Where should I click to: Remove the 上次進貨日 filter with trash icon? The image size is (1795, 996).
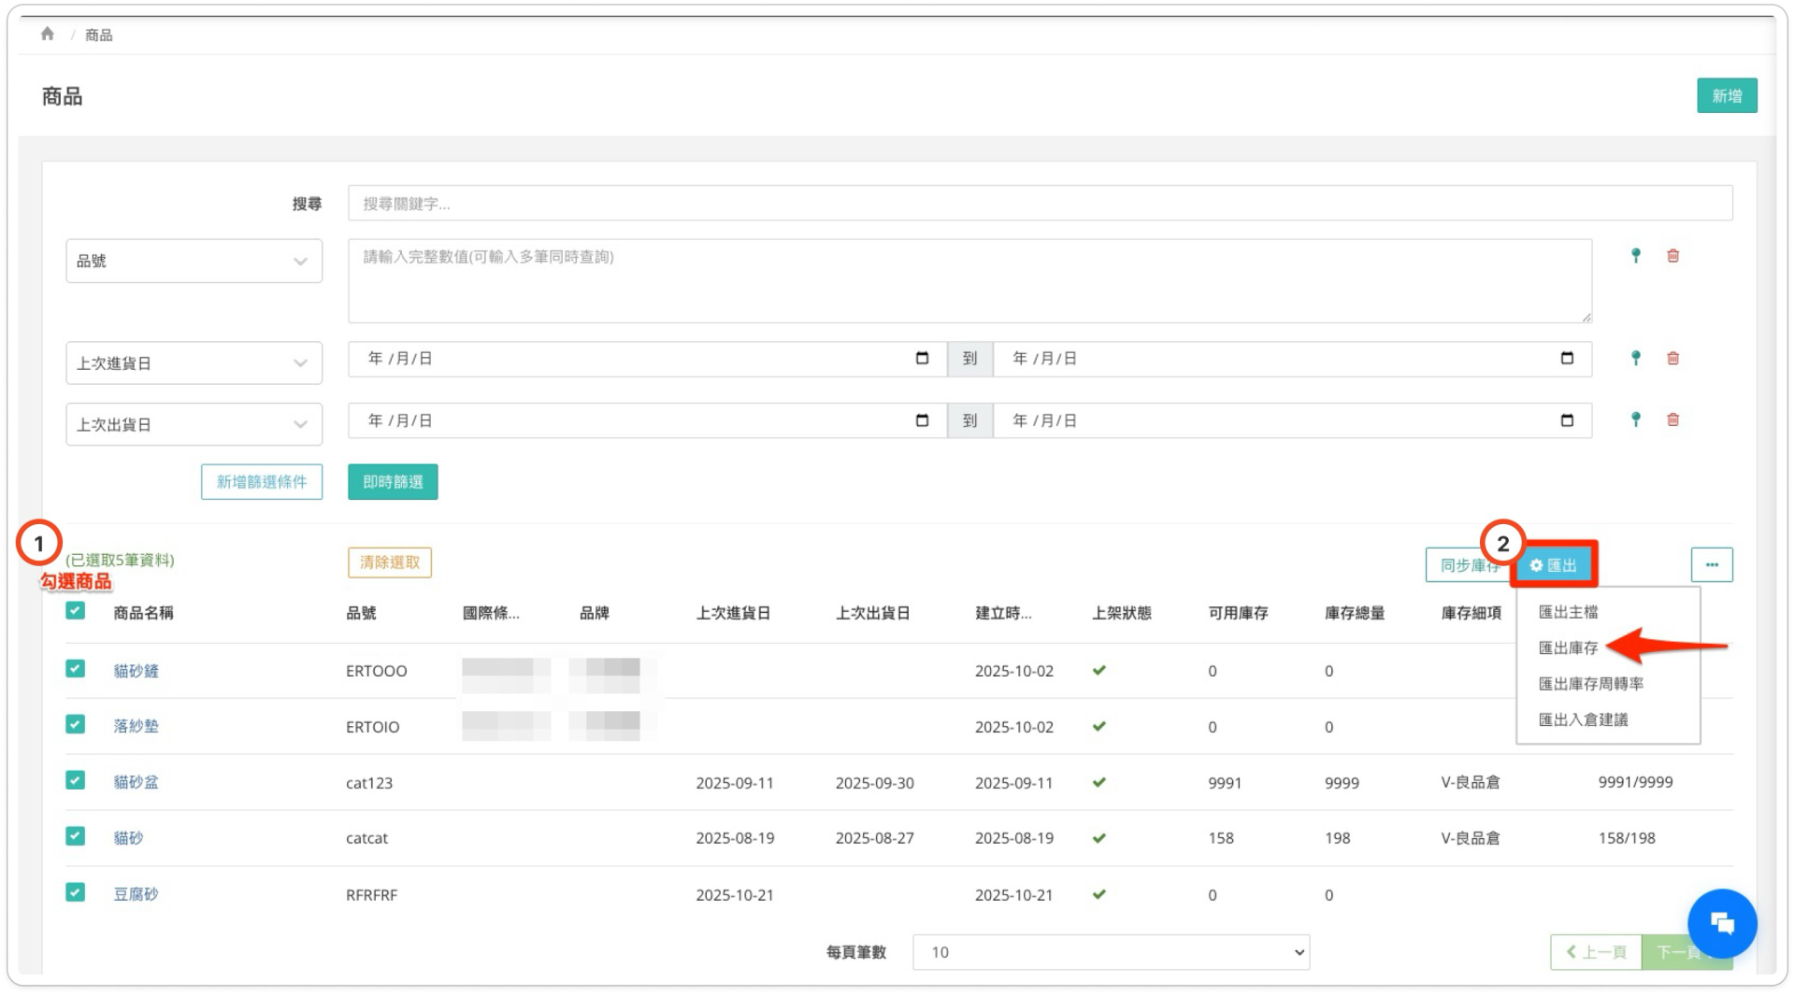click(1673, 359)
